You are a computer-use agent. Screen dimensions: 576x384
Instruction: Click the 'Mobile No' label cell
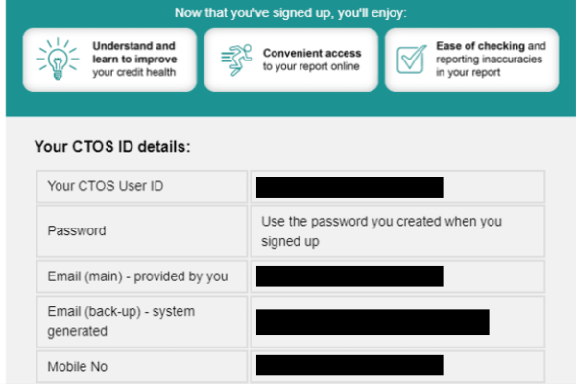pos(142,367)
